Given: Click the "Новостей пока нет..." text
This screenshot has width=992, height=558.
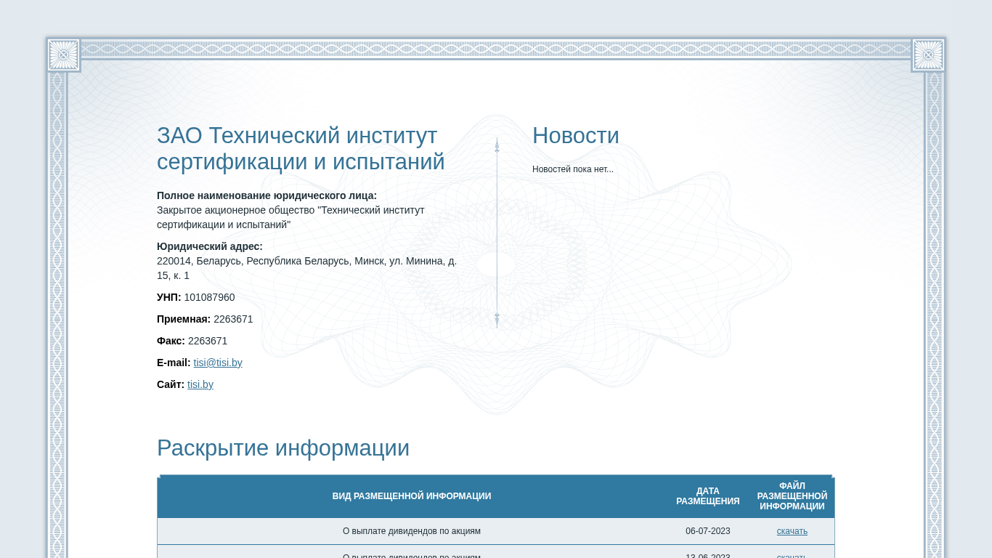Looking at the screenshot, I should coord(572,169).
